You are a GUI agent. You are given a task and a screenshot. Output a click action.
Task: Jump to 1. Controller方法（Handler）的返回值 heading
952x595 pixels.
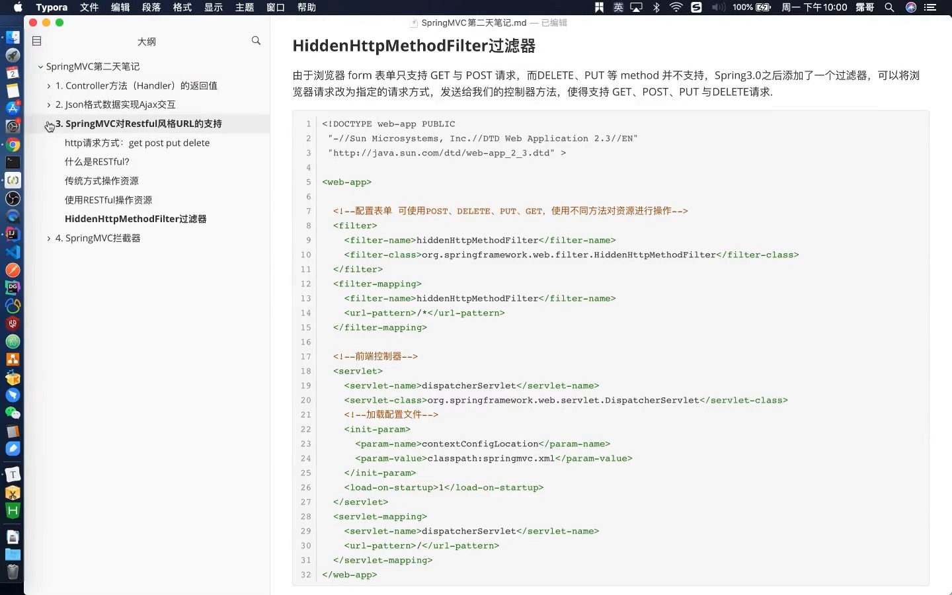coord(136,86)
